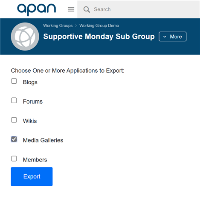Viewport: 200px width, 204px height.
Task: Click the breadcrumb separator arrow
Action: (76, 25)
